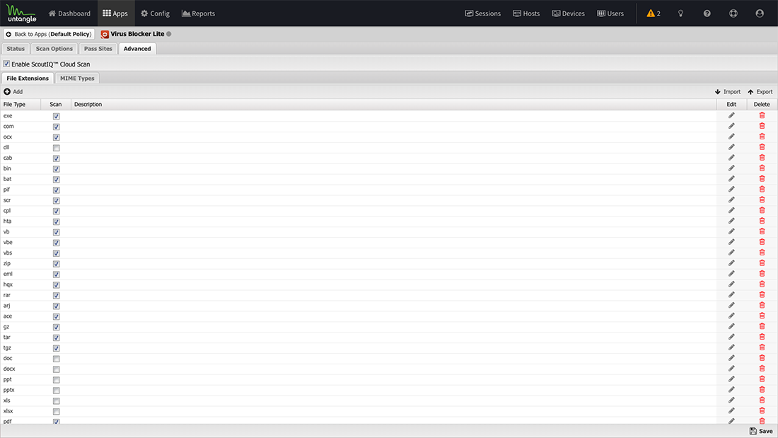Open the suggestions lightbulb icon

point(680,13)
